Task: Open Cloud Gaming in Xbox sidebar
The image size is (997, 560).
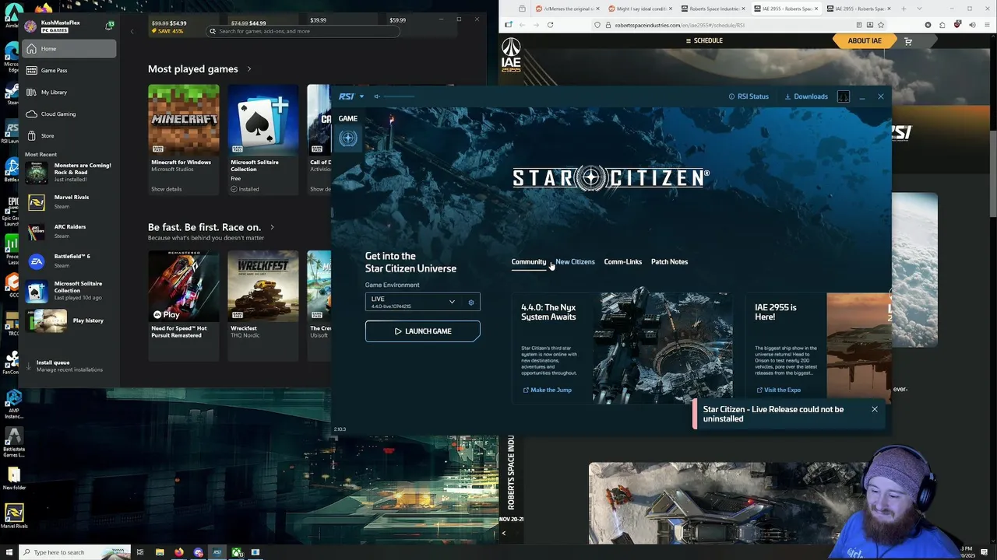Action: pos(69,114)
